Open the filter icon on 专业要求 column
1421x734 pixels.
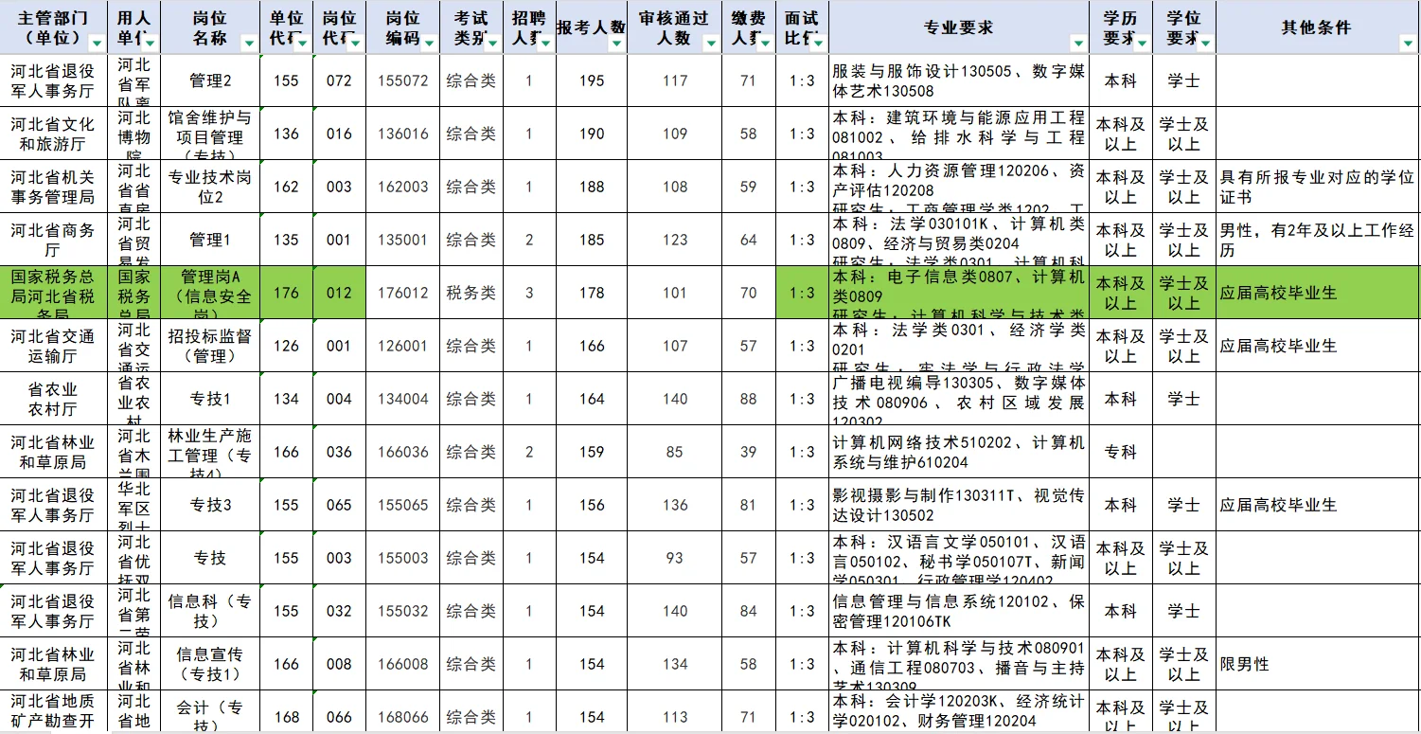point(1077,43)
